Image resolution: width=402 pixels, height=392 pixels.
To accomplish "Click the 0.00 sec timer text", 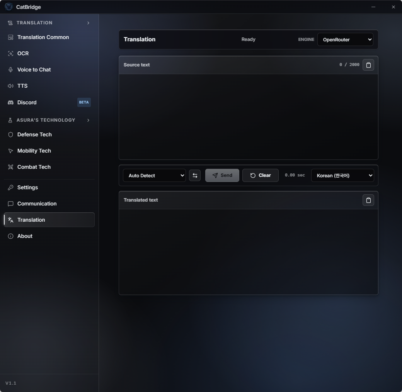I will (x=295, y=175).
